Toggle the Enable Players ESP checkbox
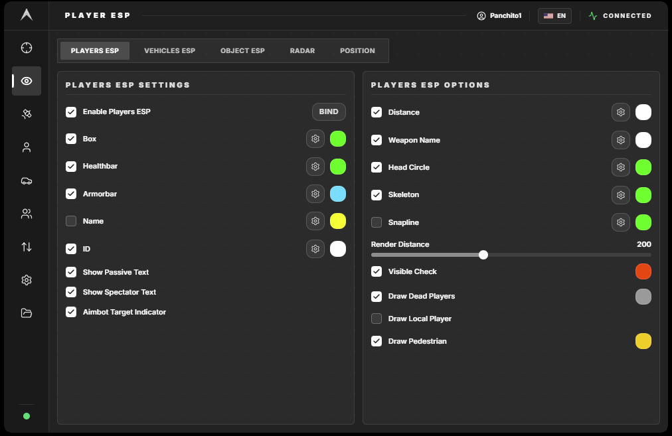 point(71,111)
